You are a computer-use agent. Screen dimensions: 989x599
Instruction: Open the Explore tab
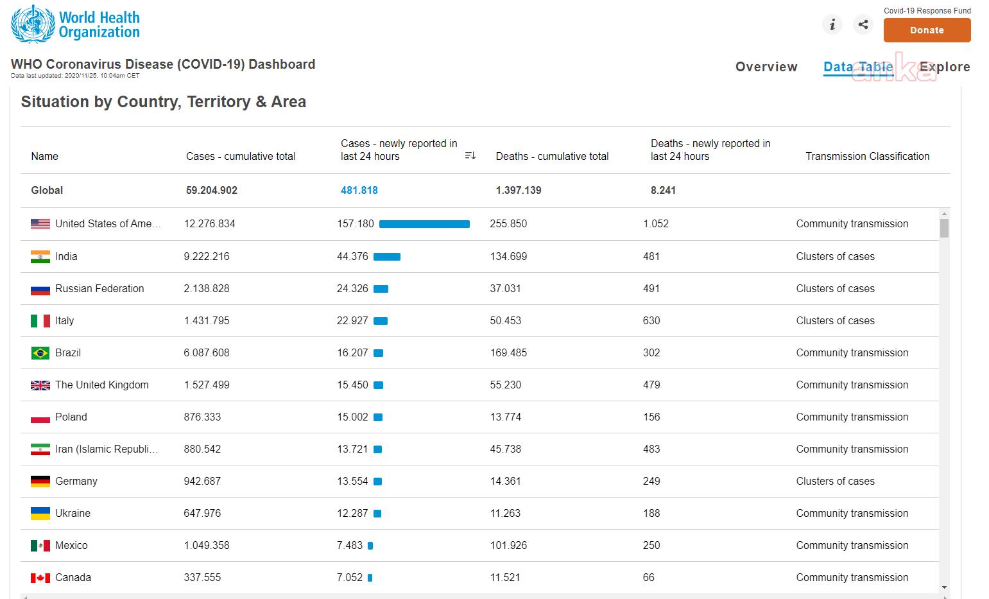coord(945,67)
